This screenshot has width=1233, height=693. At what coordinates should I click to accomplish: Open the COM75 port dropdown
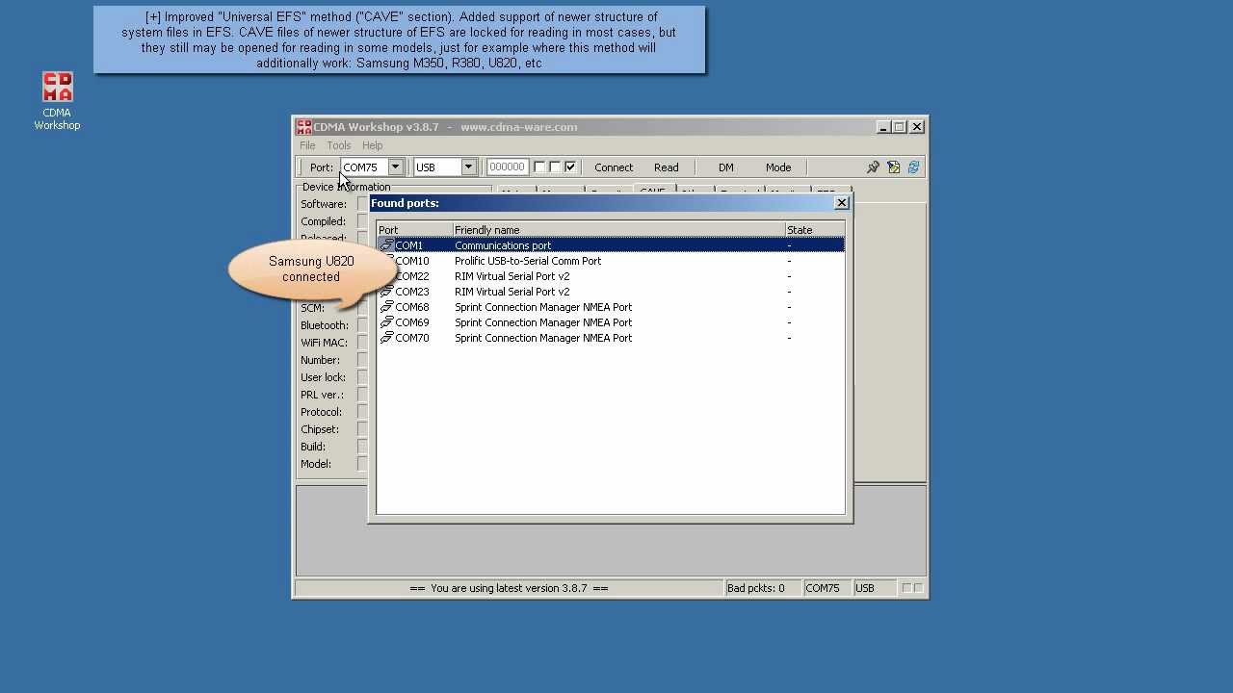click(395, 167)
